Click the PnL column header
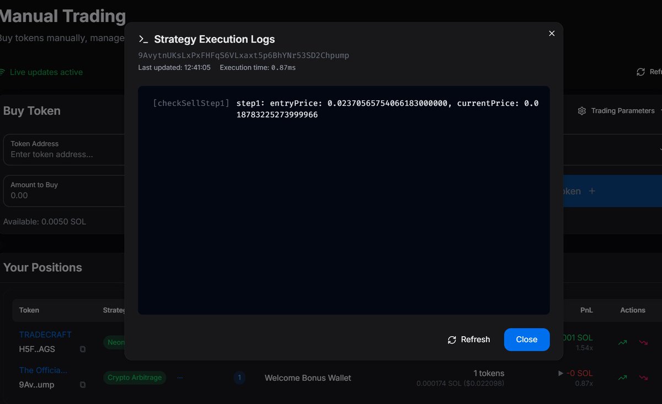662x404 pixels. click(586, 310)
